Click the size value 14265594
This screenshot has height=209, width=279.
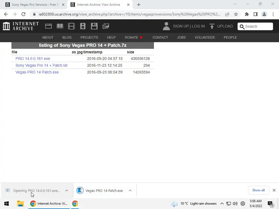(141, 72)
